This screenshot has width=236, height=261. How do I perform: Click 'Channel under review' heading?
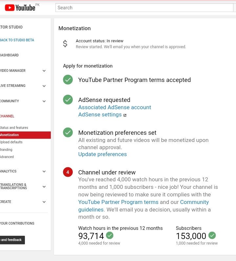(x=107, y=172)
